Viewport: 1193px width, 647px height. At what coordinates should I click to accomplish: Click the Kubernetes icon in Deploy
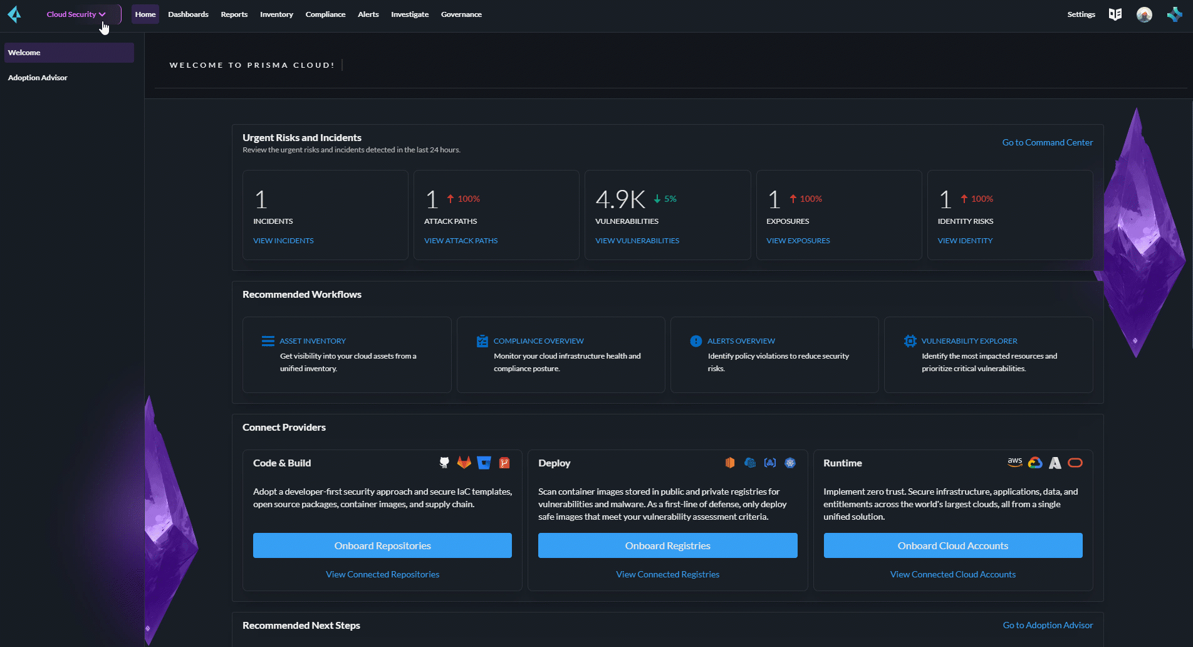point(790,463)
